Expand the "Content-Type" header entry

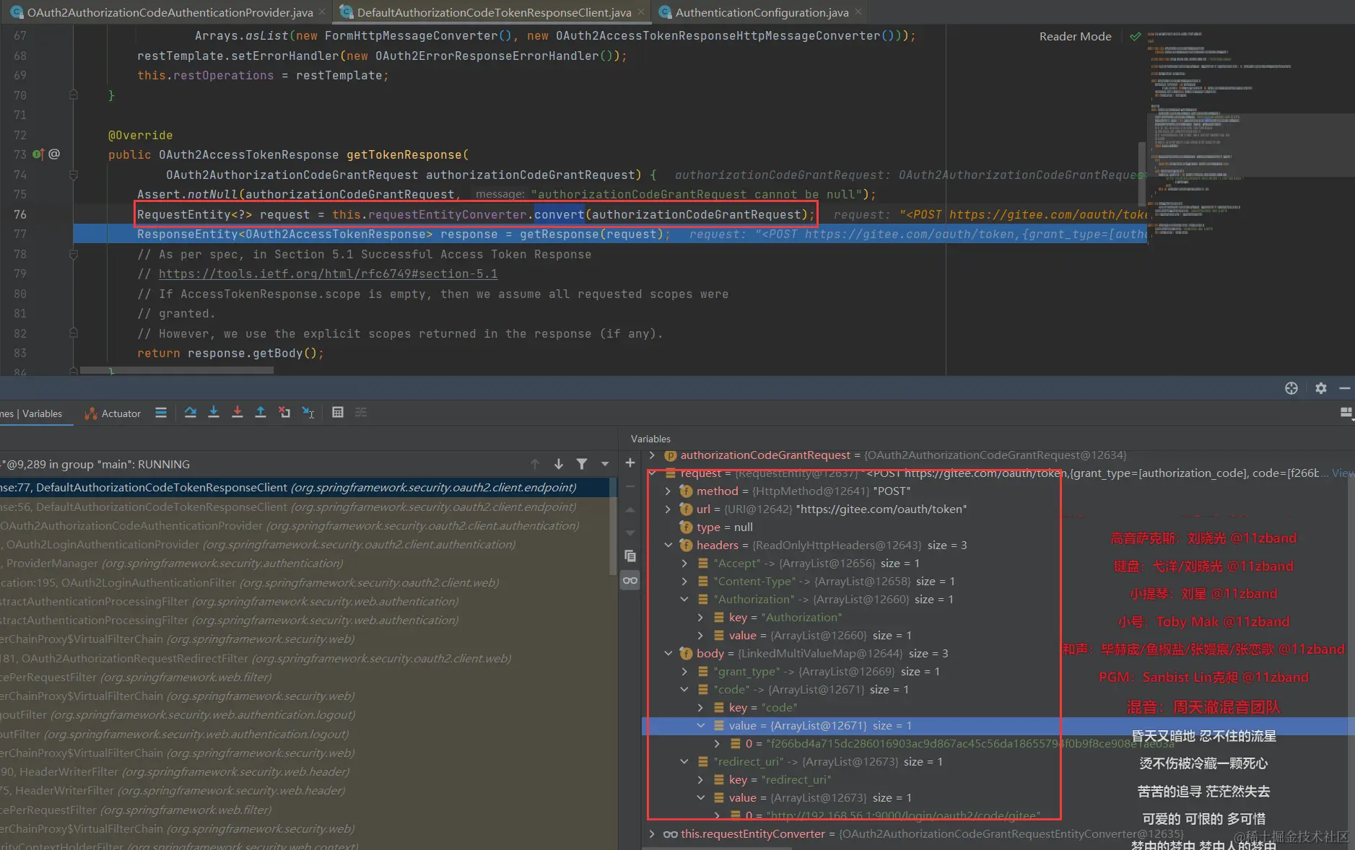(x=684, y=581)
